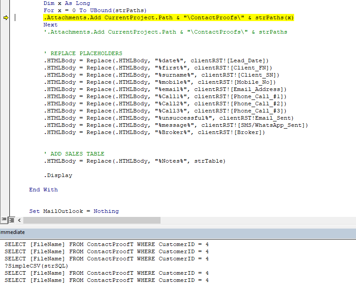Viewport: 356px width, 294px height.
Task: Switch to Procedure View icon
Action: (4, 220)
